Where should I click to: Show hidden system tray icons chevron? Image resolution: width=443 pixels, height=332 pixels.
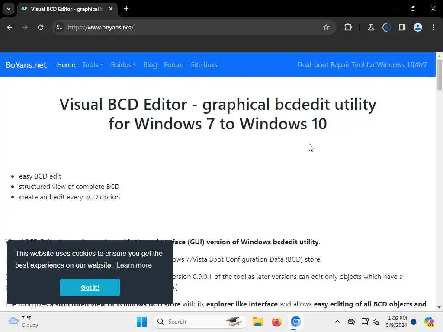(337, 322)
